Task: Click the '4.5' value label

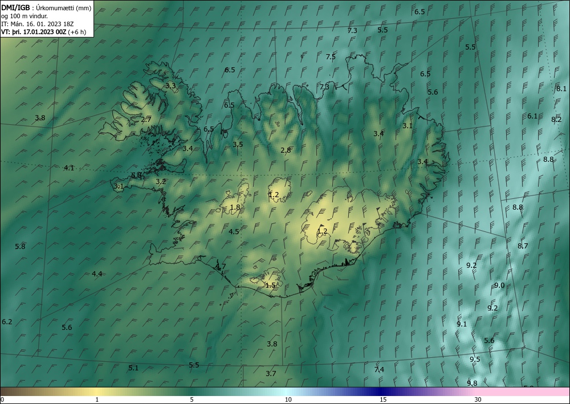Action: coord(234,231)
